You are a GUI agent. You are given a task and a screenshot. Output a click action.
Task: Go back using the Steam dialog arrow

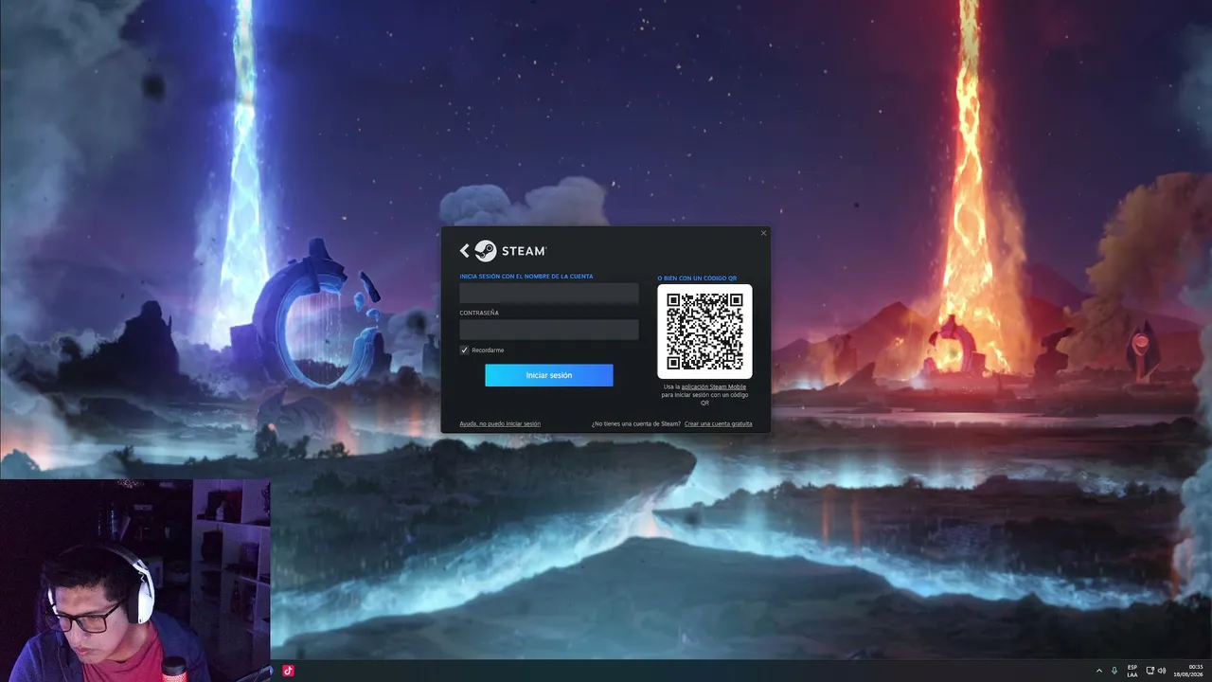click(x=464, y=251)
